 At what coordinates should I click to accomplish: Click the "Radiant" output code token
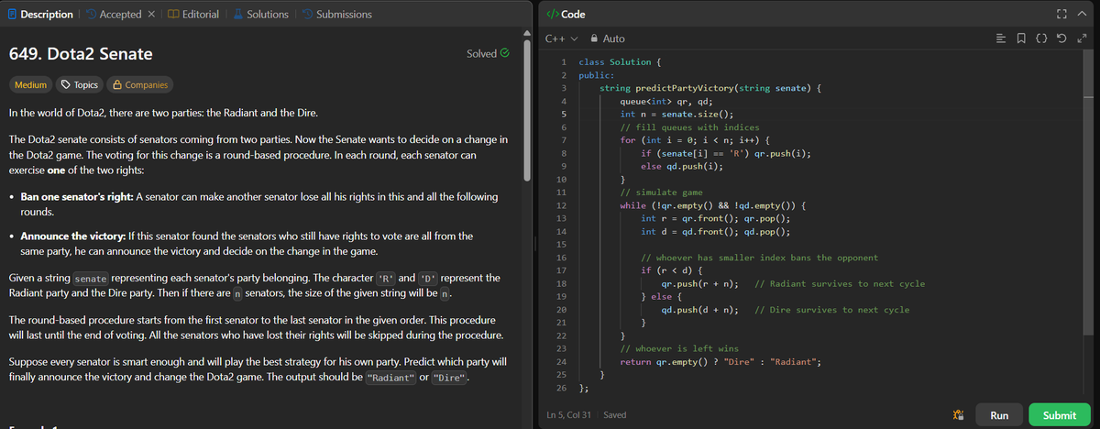[x=391, y=379]
